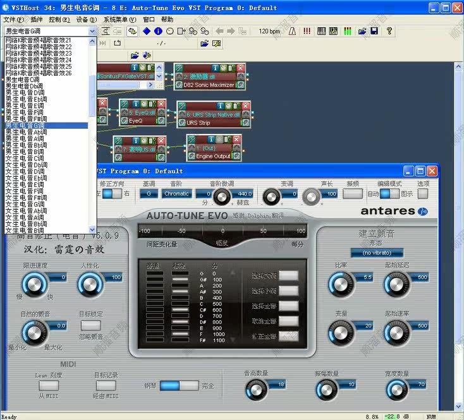Click the green level meter bars icon
The width and height of the screenshot is (464, 420).
348,31
